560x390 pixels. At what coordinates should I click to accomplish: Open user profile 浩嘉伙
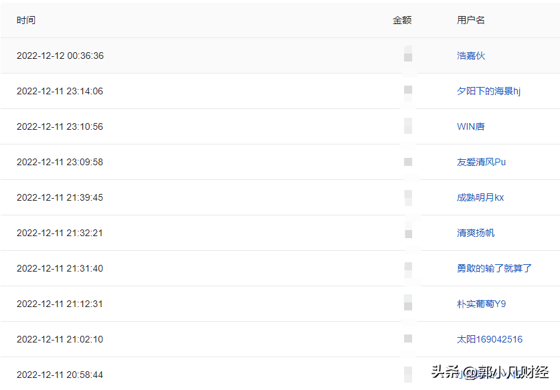coord(471,56)
